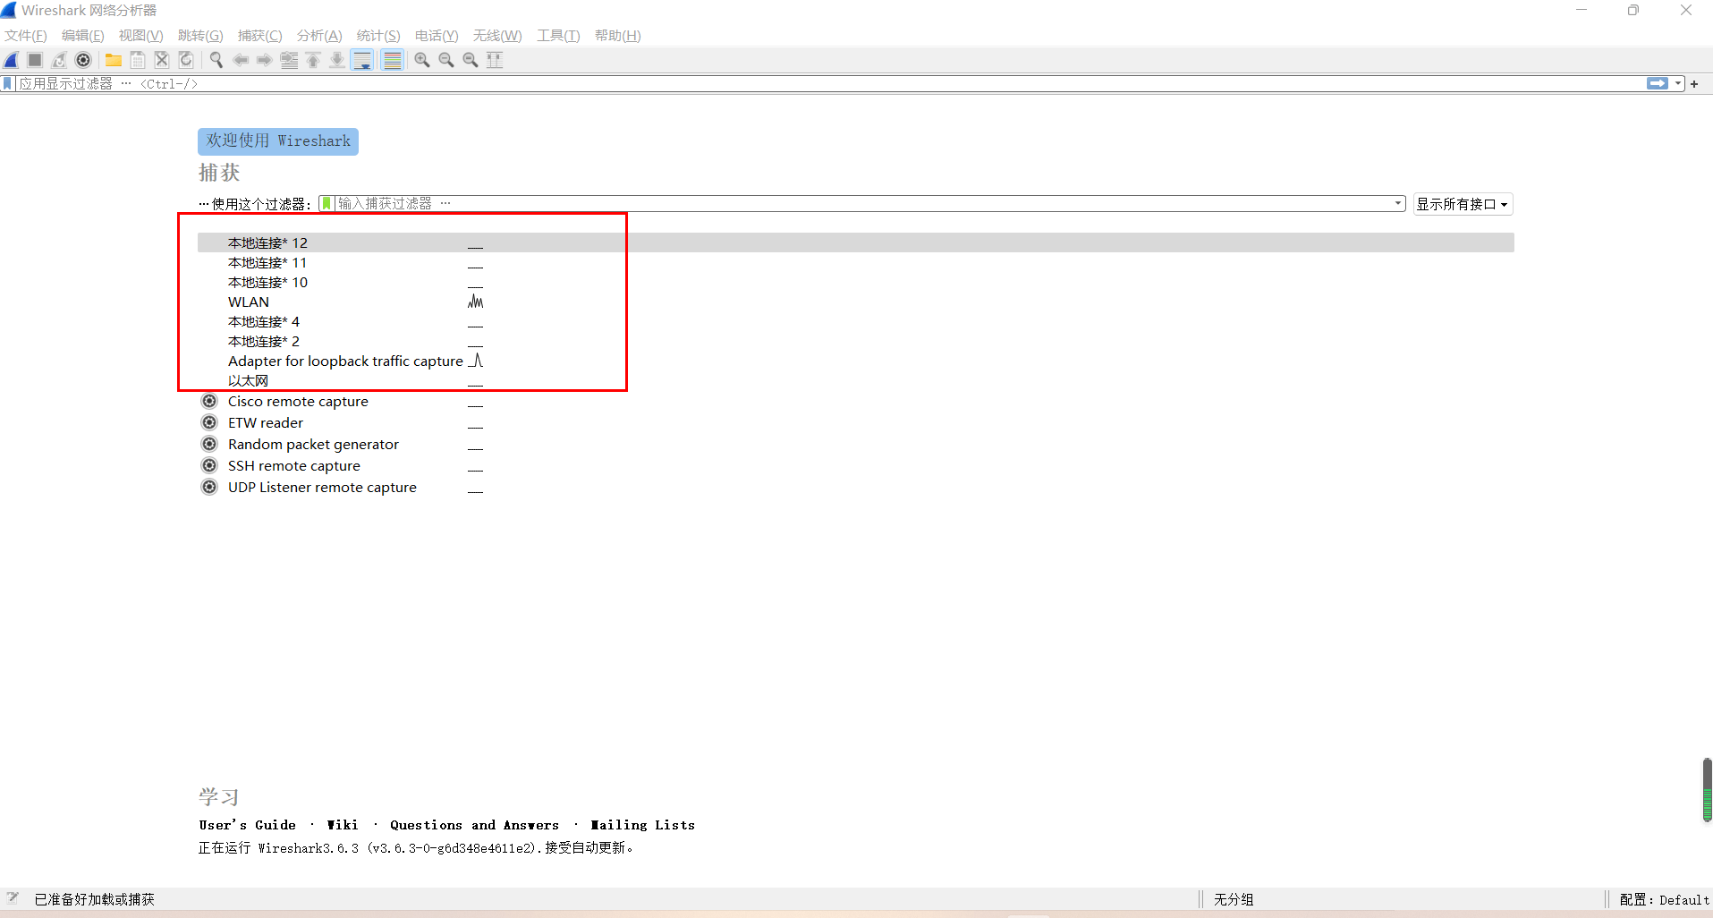Open the User's Guide link
Screen dimensions: 1713x918
247,825
